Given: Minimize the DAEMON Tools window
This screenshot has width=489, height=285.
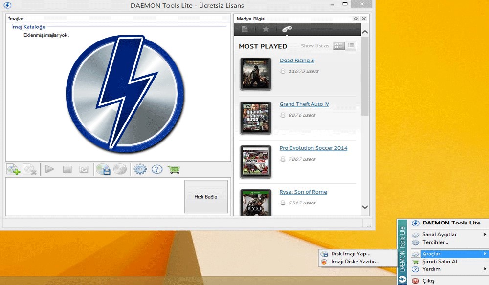Looking at the screenshot, I should click(332, 5).
